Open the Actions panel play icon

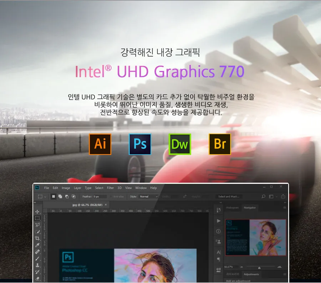tap(219, 221)
